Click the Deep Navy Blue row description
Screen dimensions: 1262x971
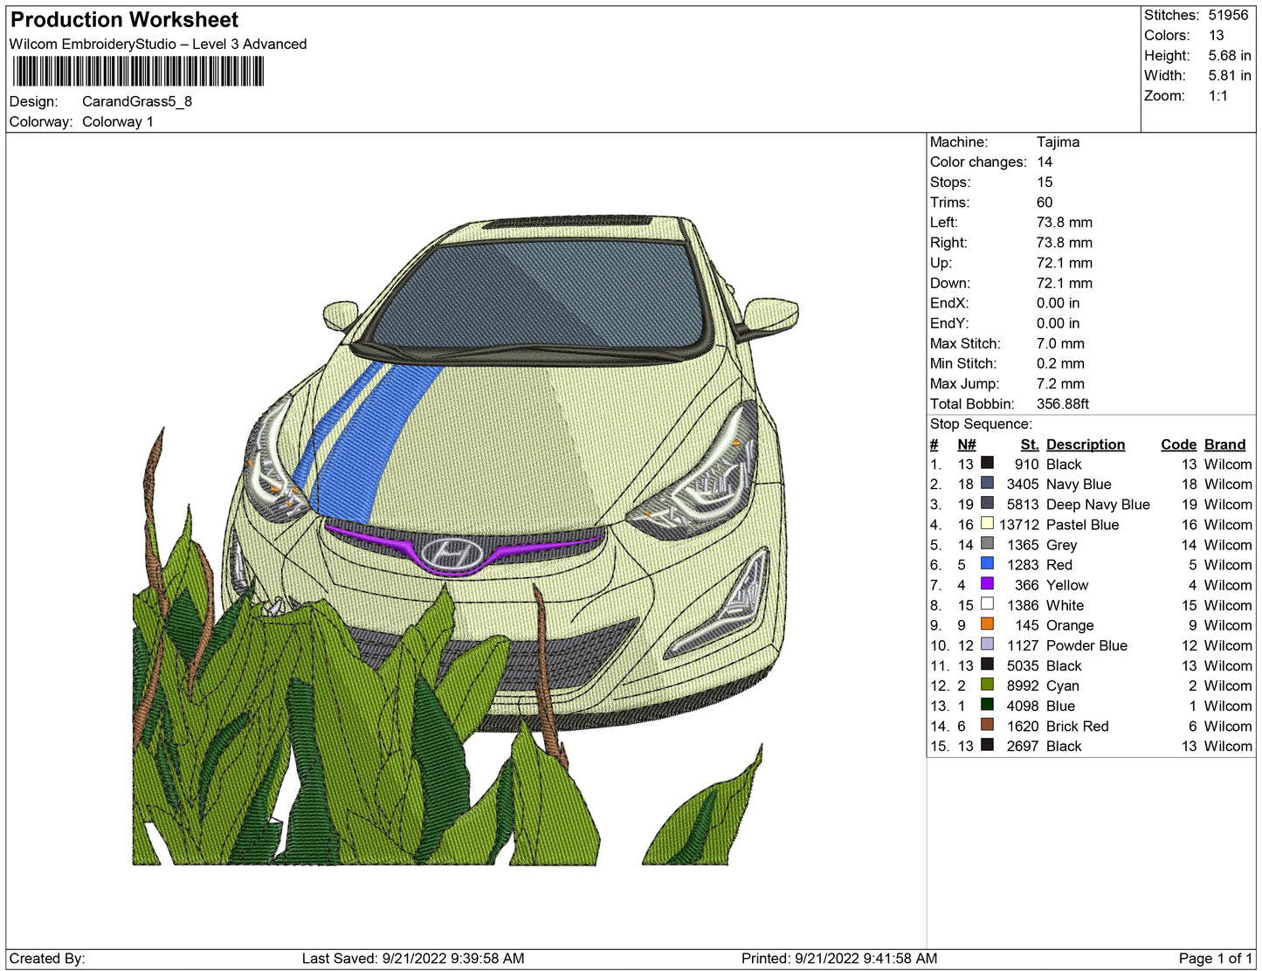pyautogui.click(x=1098, y=505)
